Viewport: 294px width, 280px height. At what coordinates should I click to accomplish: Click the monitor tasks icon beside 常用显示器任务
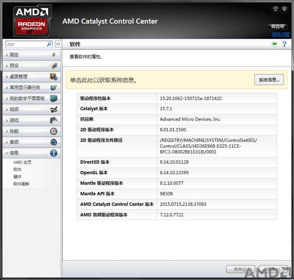(54, 88)
